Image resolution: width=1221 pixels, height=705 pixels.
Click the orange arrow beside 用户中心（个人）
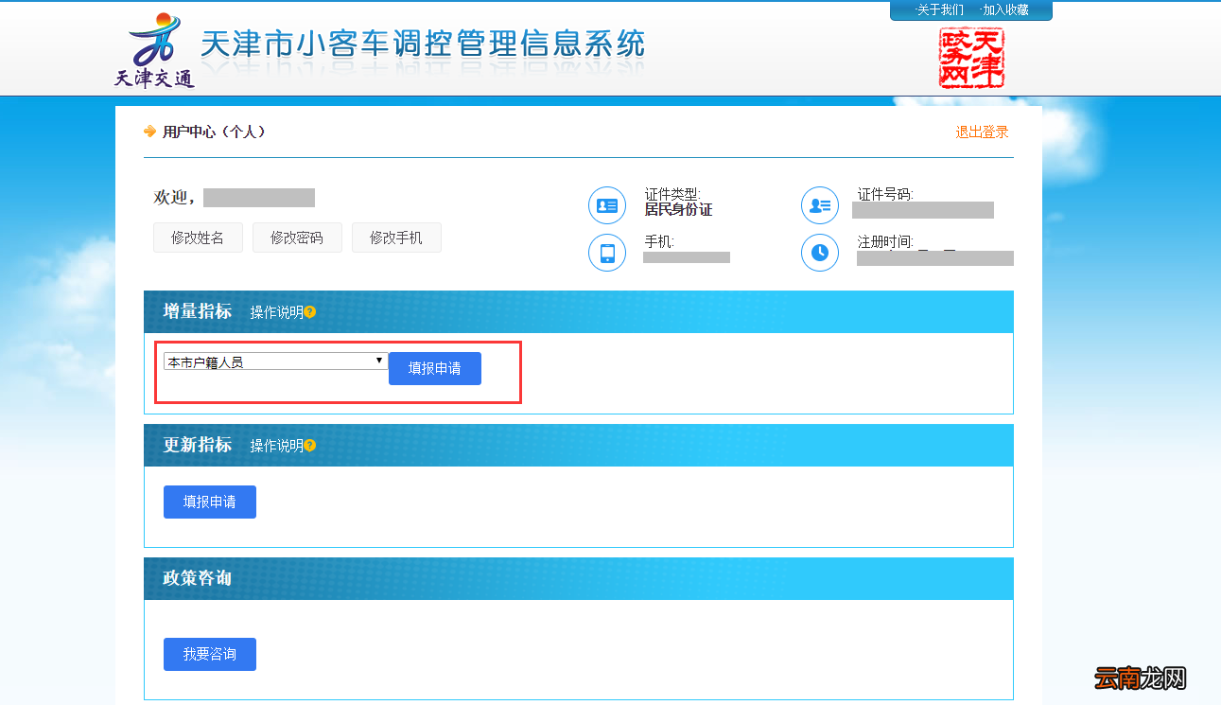pyautogui.click(x=148, y=132)
